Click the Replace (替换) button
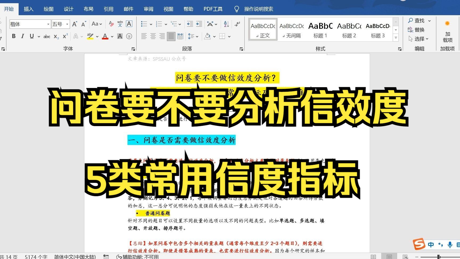 coord(416,30)
